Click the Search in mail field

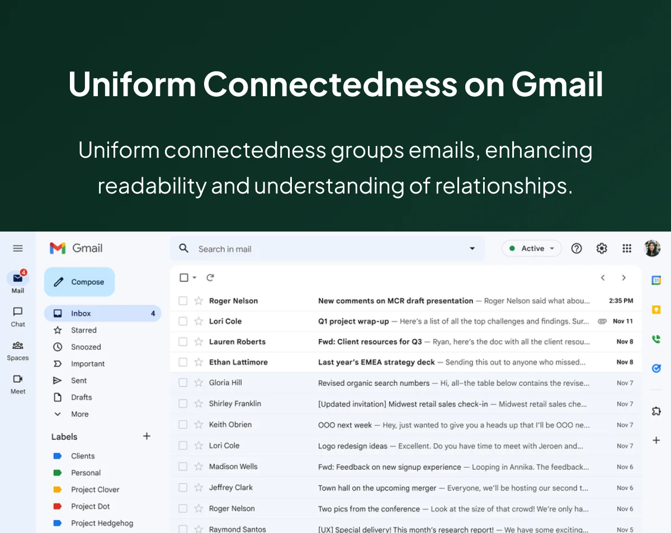[x=327, y=249]
